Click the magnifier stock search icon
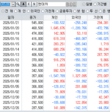The width and height of the screenshot is (110, 112). point(18,4)
